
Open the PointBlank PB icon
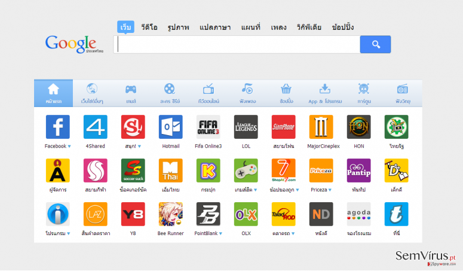click(x=208, y=214)
